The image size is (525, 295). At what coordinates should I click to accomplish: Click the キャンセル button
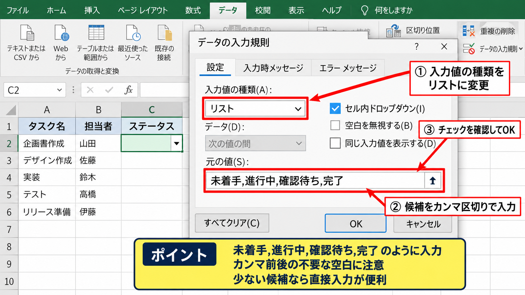[x=423, y=224]
